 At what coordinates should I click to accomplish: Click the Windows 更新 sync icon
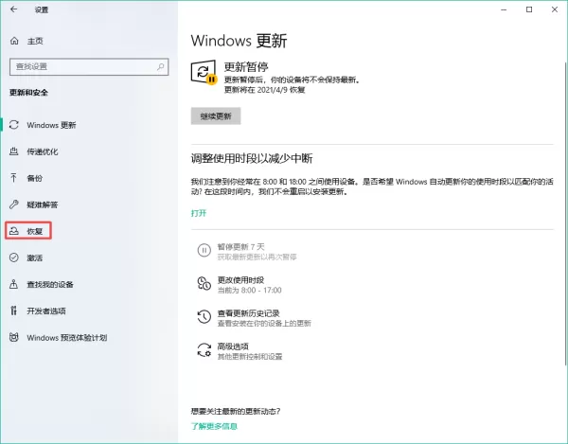click(14, 125)
